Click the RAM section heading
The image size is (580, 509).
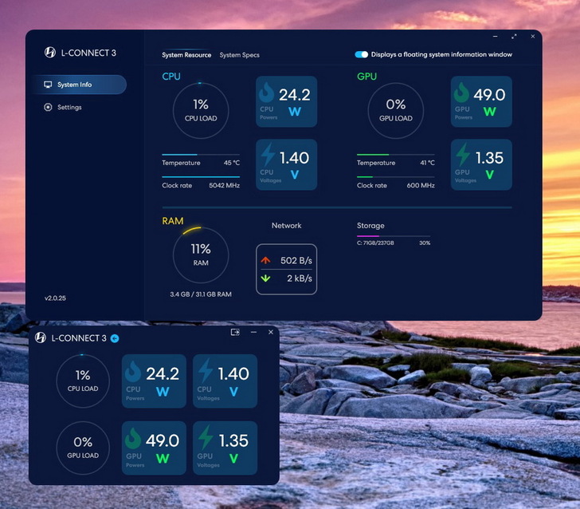pyautogui.click(x=172, y=221)
